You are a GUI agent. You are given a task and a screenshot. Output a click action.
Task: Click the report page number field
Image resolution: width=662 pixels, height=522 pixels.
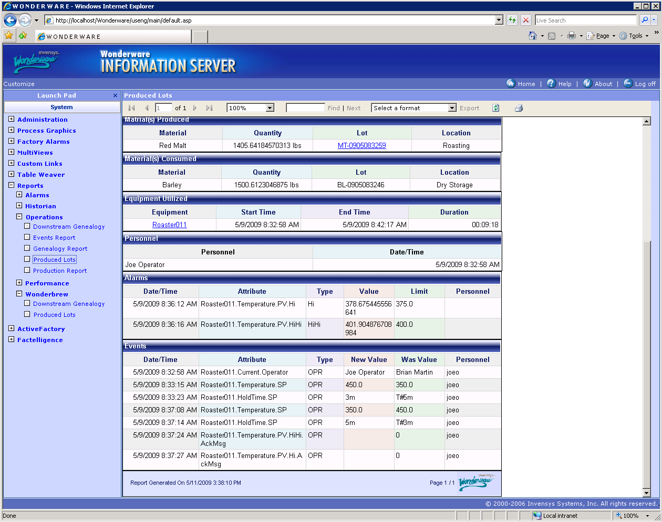tap(163, 108)
